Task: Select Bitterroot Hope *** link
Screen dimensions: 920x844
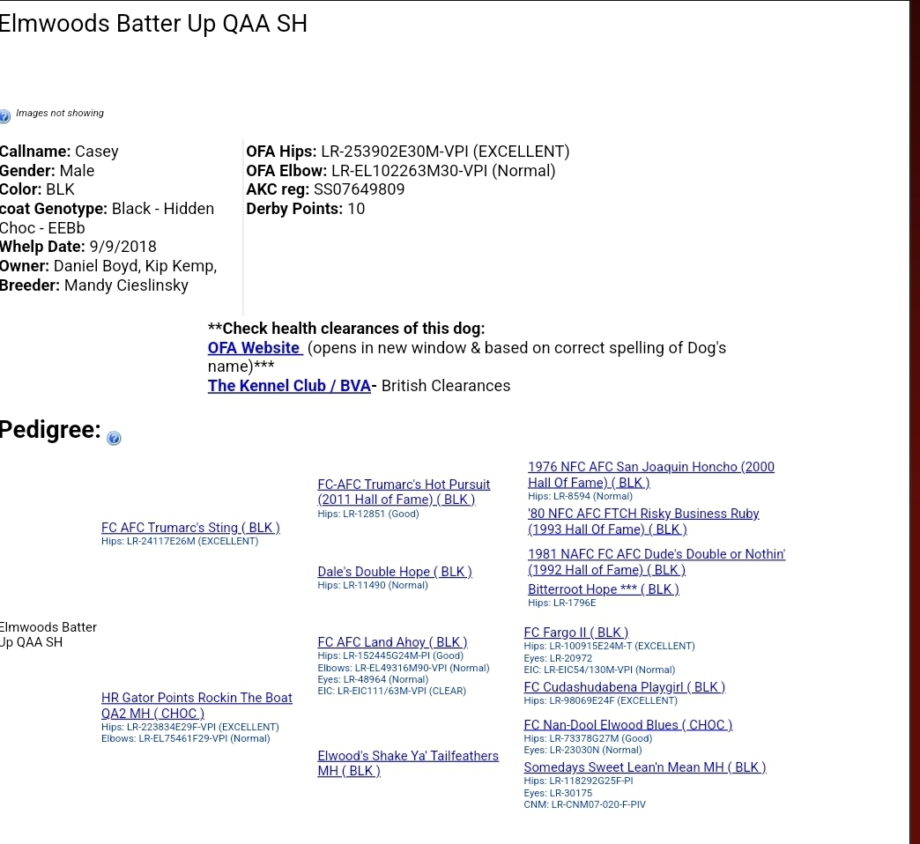Action: pos(603,589)
